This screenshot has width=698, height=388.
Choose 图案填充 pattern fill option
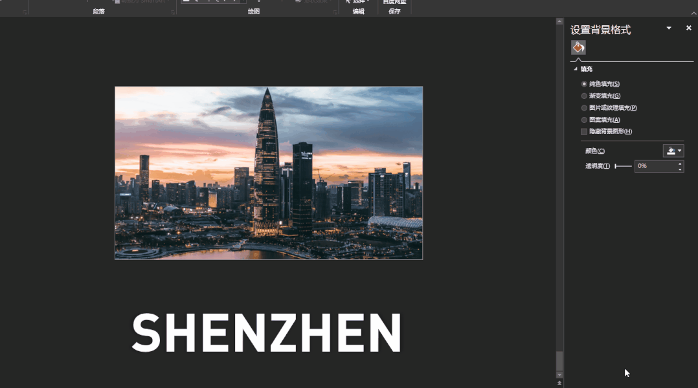tap(584, 120)
